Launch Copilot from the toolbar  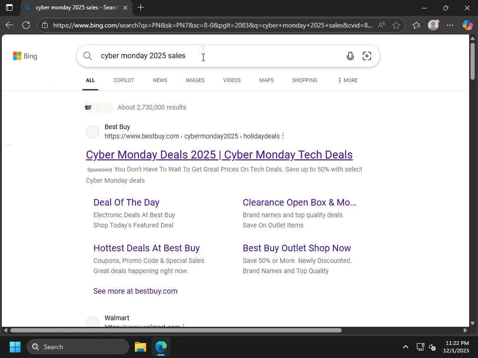(x=467, y=25)
